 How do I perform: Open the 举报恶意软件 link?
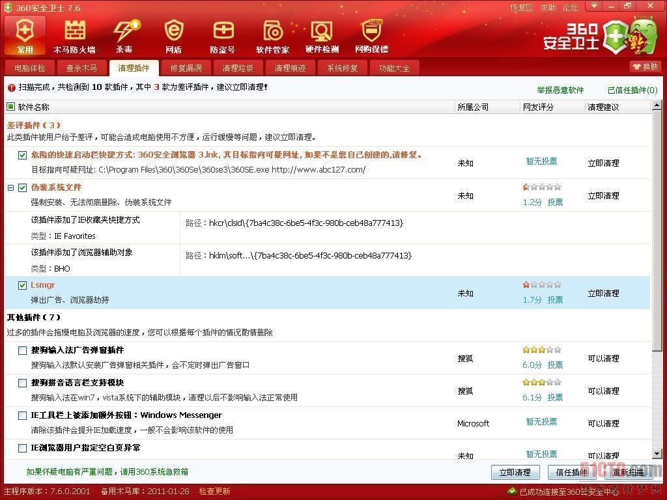click(x=560, y=90)
